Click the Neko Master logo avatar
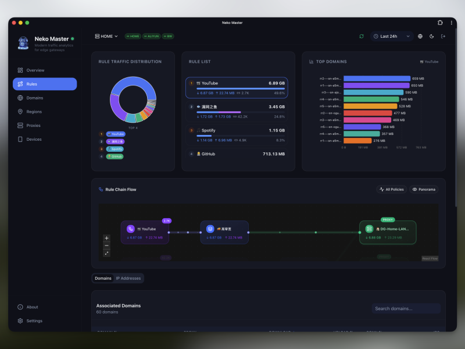The height and width of the screenshot is (349, 465). pyautogui.click(x=23, y=43)
